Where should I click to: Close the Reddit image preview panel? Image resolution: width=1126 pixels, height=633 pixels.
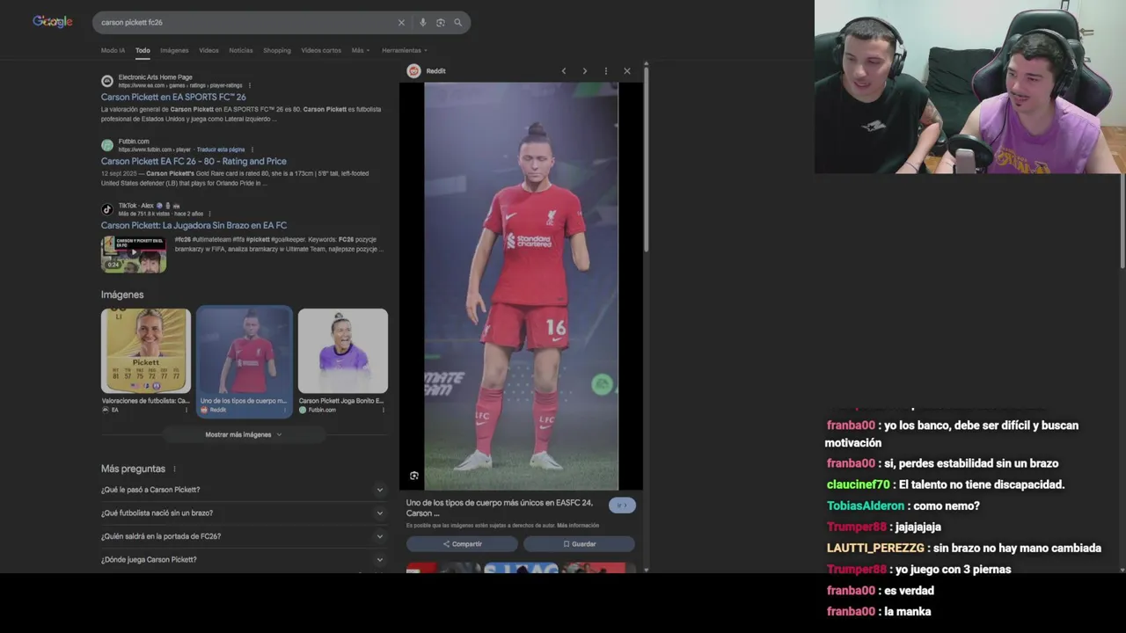point(627,71)
